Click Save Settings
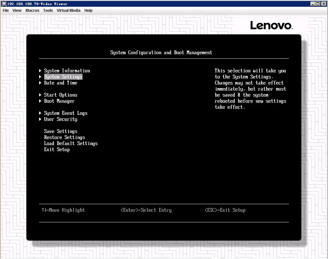 [61, 131]
